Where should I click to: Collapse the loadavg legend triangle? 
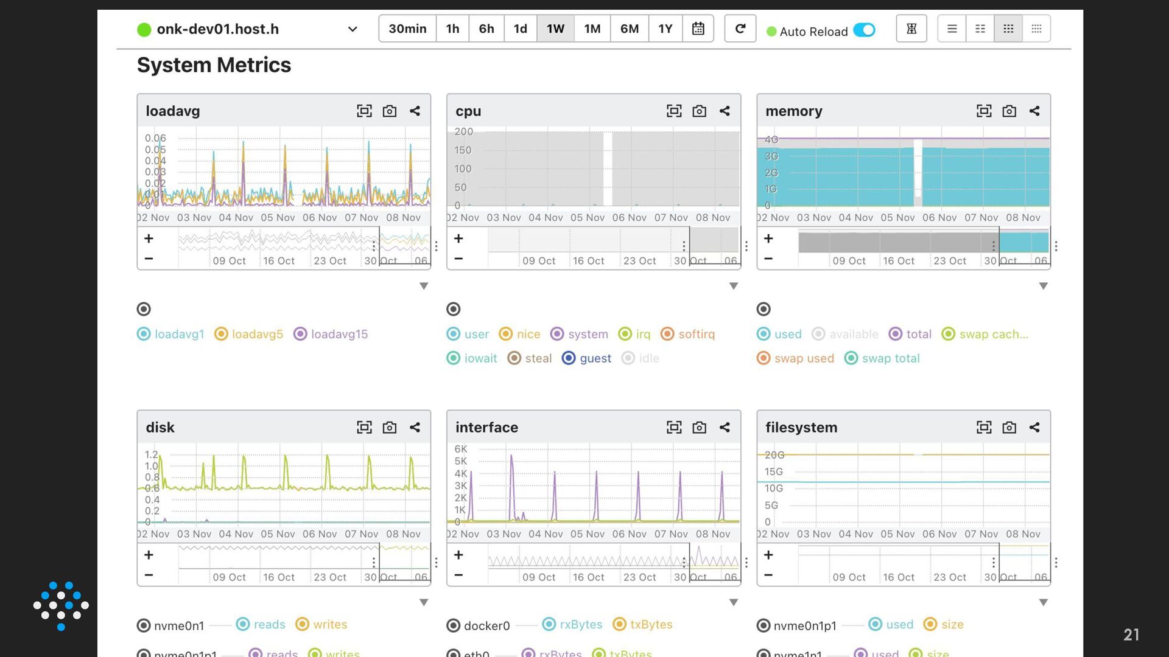(x=424, y=286)
